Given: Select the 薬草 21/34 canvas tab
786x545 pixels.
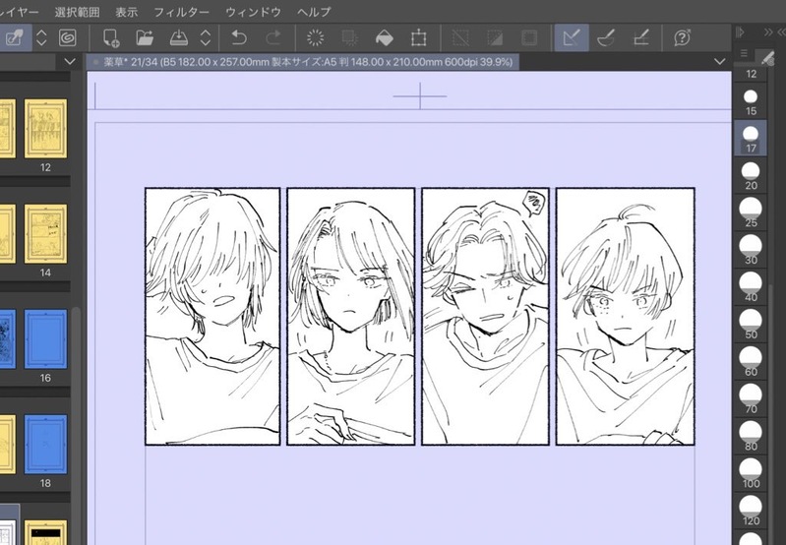Looking at the screenshot, I should click(303, 62).
